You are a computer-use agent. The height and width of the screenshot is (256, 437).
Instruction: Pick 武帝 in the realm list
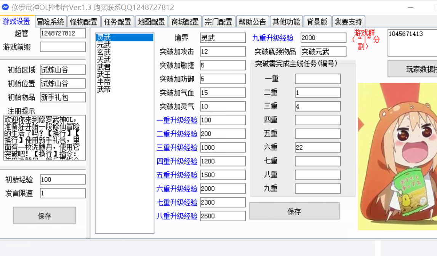tap(104, 89)
